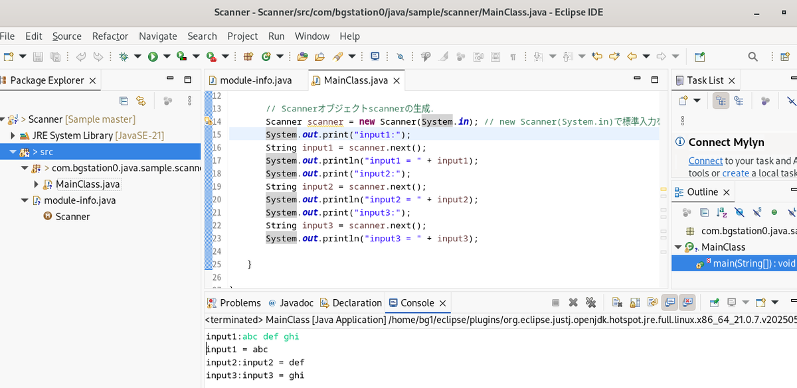Viewport: 797px width, 388px height.
Task: Run the program with green play icon
Action: click(x=153, y=57)
